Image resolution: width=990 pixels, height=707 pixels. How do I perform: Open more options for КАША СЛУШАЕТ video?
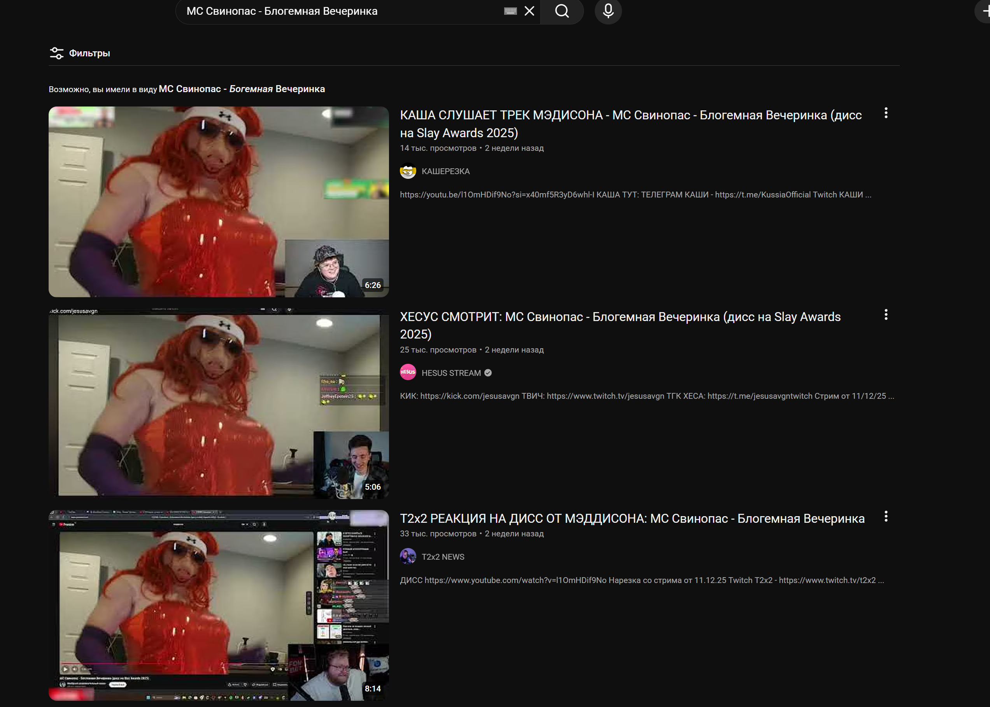(x=885, y=113)
